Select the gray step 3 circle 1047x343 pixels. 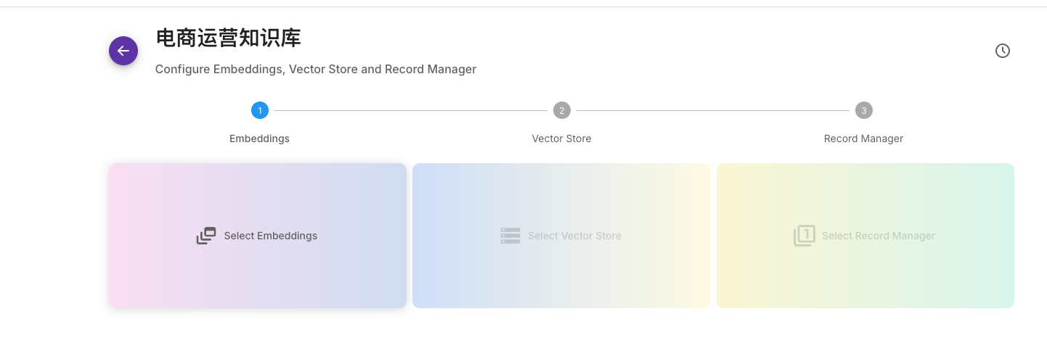863,110
